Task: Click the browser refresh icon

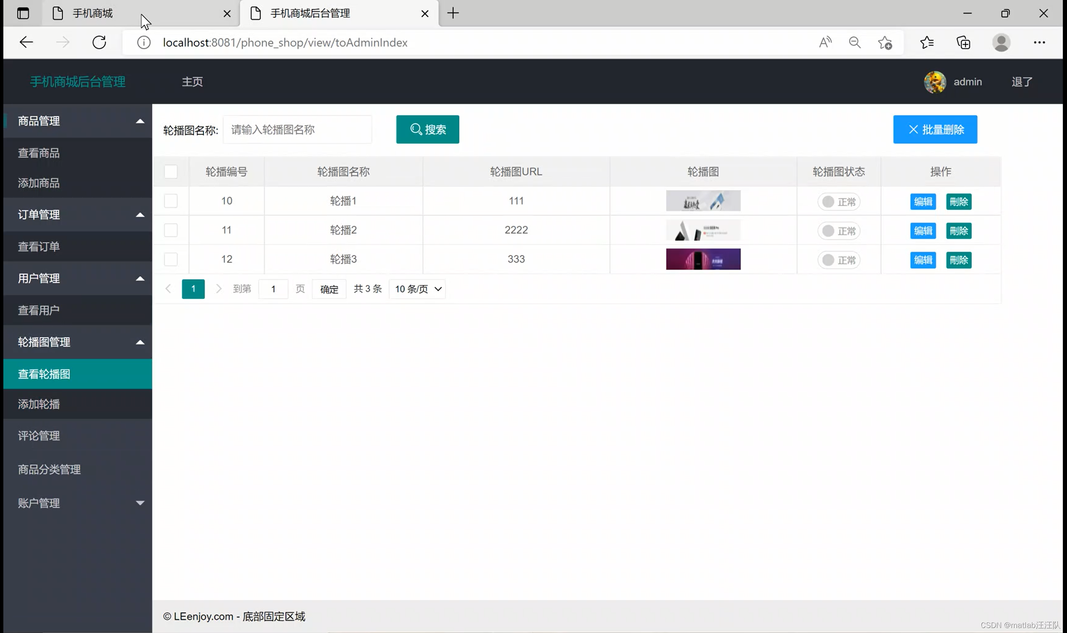Action: coord(99,42)
